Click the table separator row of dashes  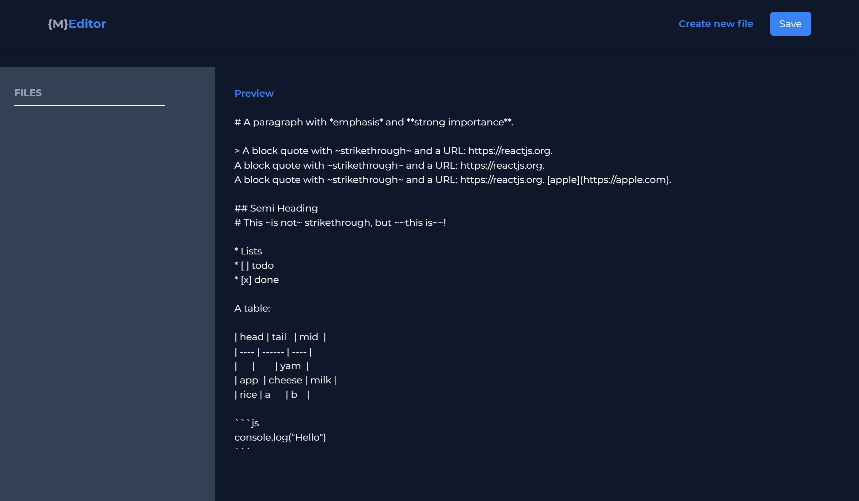click(273, 352)
